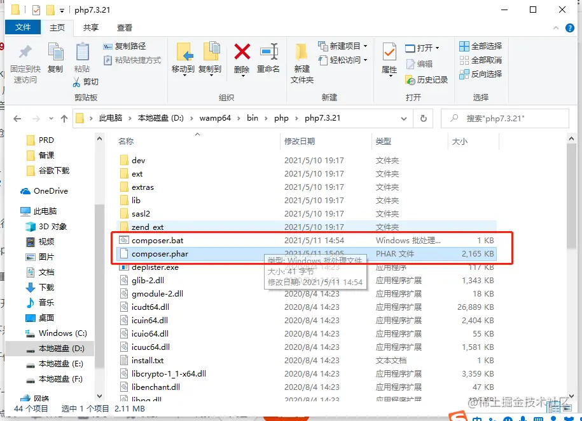This screenshot has width=582, height=421.
Task: Click the Up one level arrow
Action: [64, 119]
